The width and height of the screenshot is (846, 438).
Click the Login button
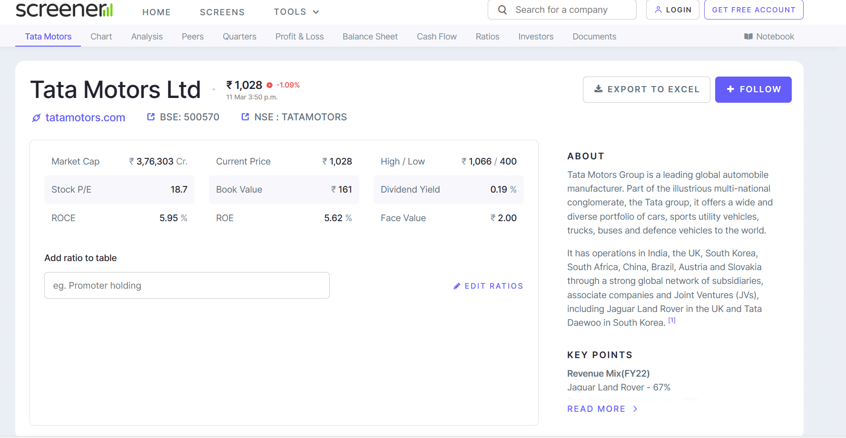(673, 10)
